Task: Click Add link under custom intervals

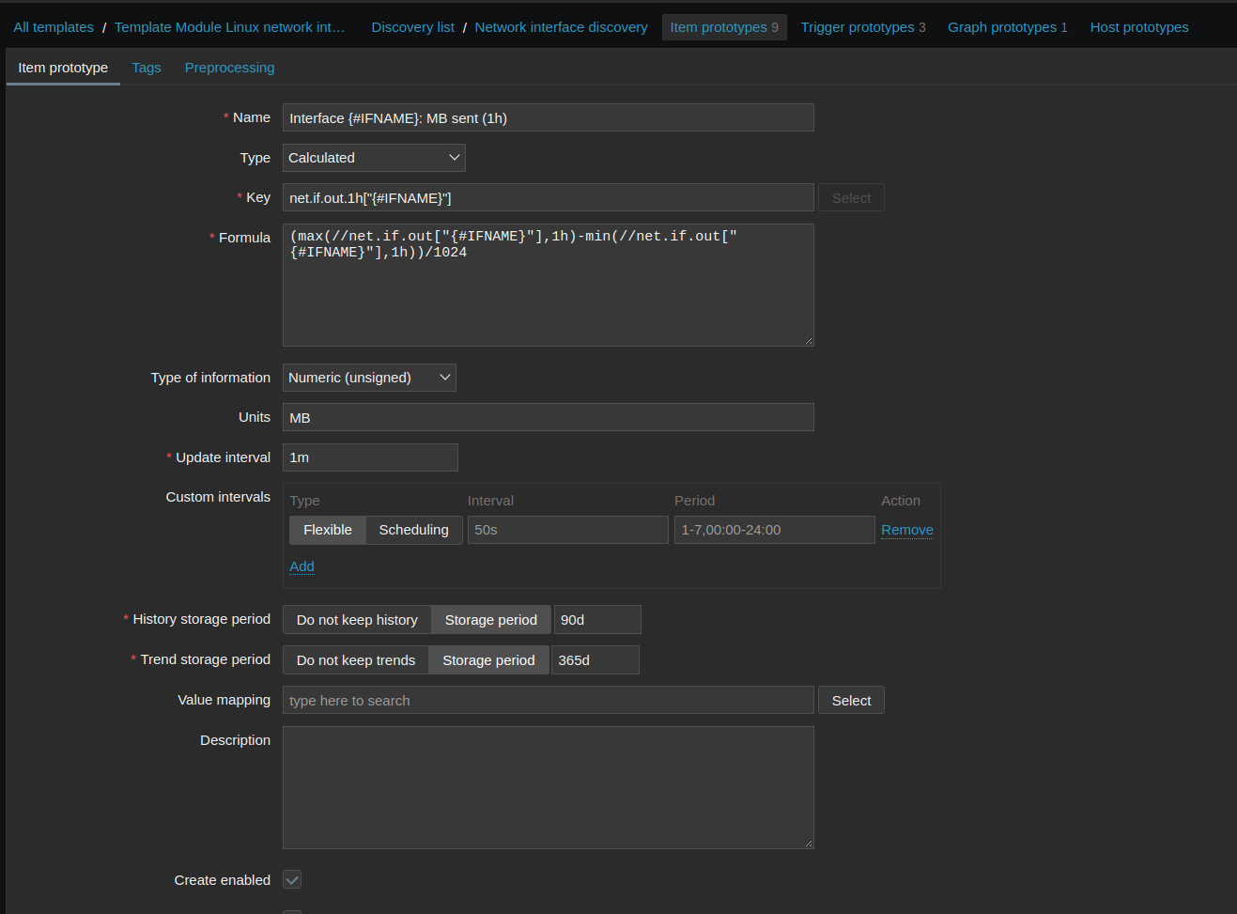Action: tap(302, 566)
